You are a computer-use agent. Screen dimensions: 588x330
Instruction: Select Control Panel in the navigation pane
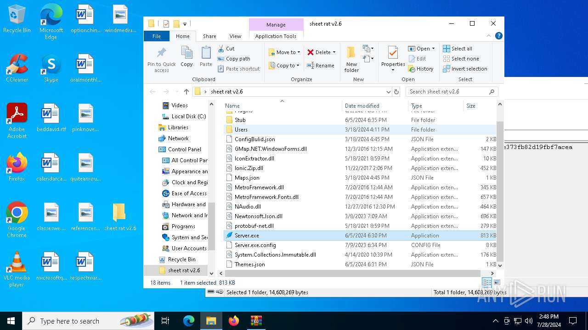pyautogui.click(x=180, y=149)
